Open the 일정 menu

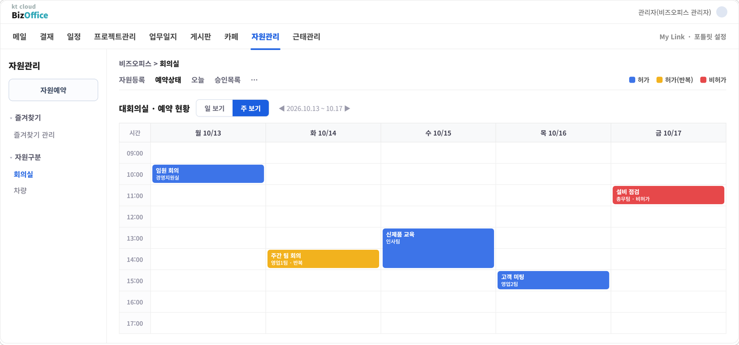pyautogui.click(x=74, y=36)
